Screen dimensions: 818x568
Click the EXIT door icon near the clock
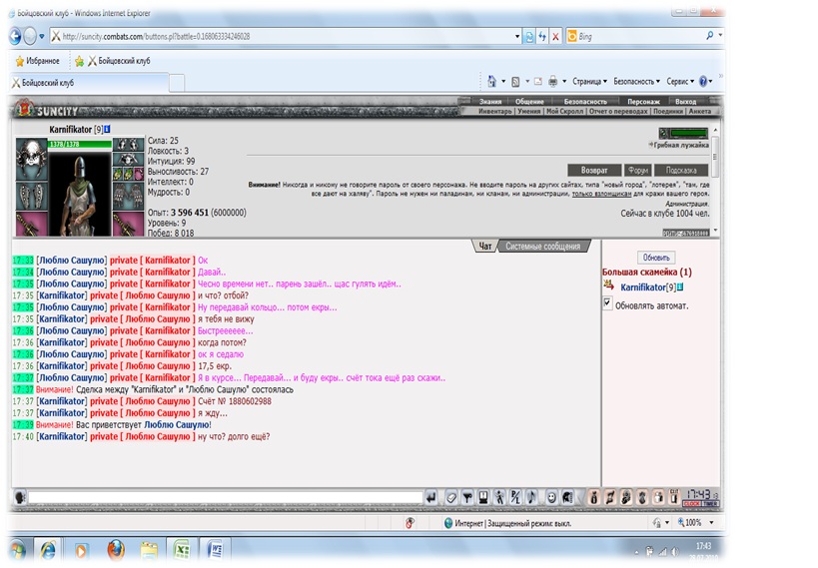(x=674, y=497)
